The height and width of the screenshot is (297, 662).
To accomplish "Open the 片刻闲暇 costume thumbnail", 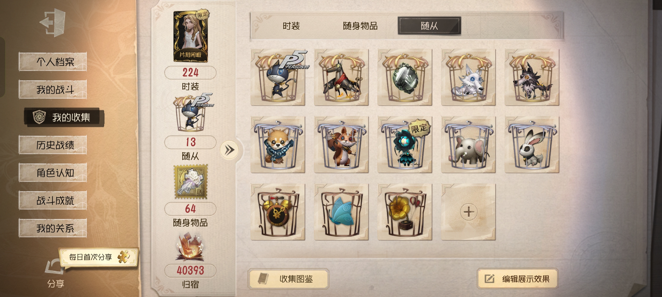I will click(191, 36).
